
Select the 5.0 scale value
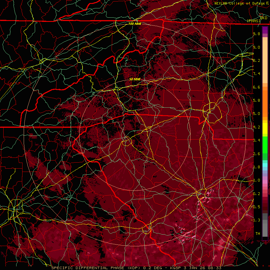point(256,114)
